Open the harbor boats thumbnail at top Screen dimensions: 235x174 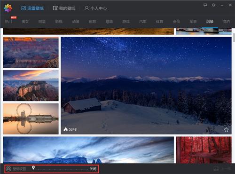pyautogui.click(x=204, y=32)
